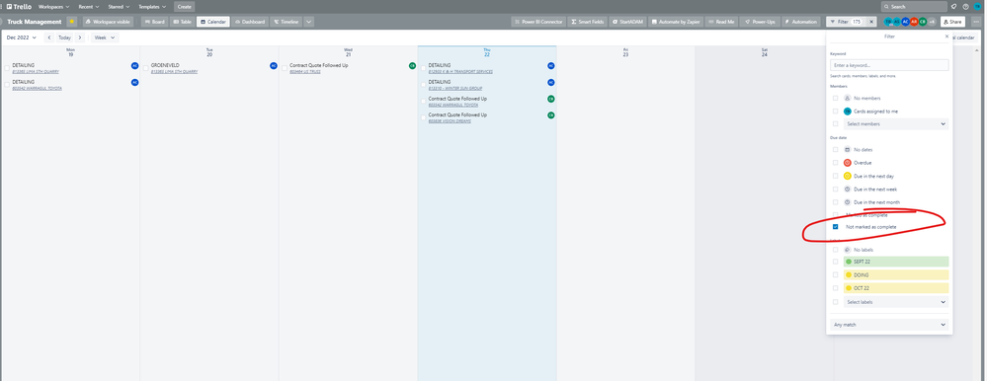Click the Filter 175 button
987x381 pixels.
click(846, 22)
